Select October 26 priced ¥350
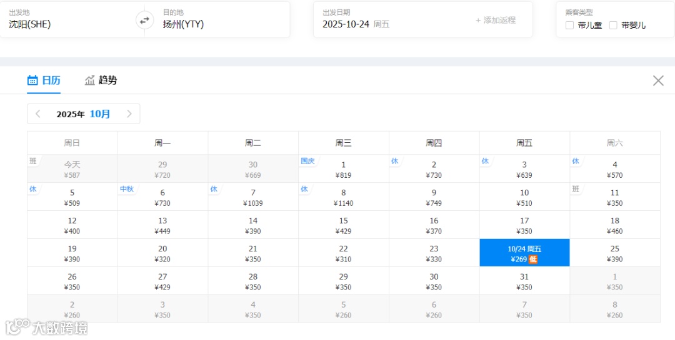This screenshot has height=340, width=675. 72,281
